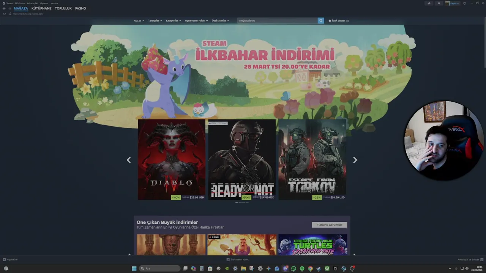Open Task View on the taskbar

(185, 268)
